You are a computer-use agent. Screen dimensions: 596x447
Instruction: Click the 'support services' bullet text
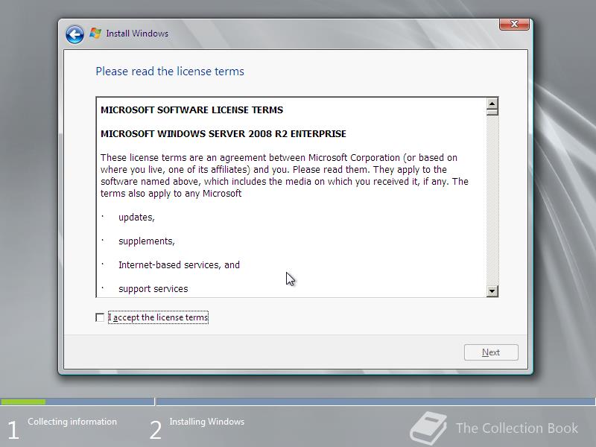(x=153, y=289)
